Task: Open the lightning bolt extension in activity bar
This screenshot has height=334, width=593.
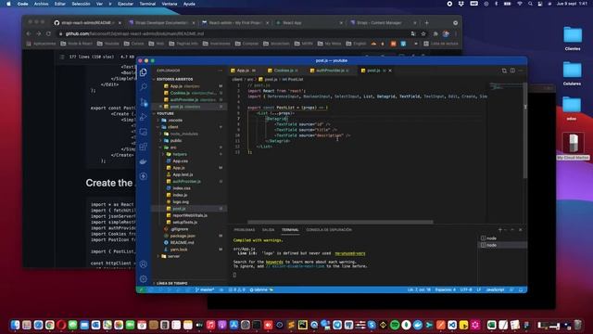Action: coord(144,176)
